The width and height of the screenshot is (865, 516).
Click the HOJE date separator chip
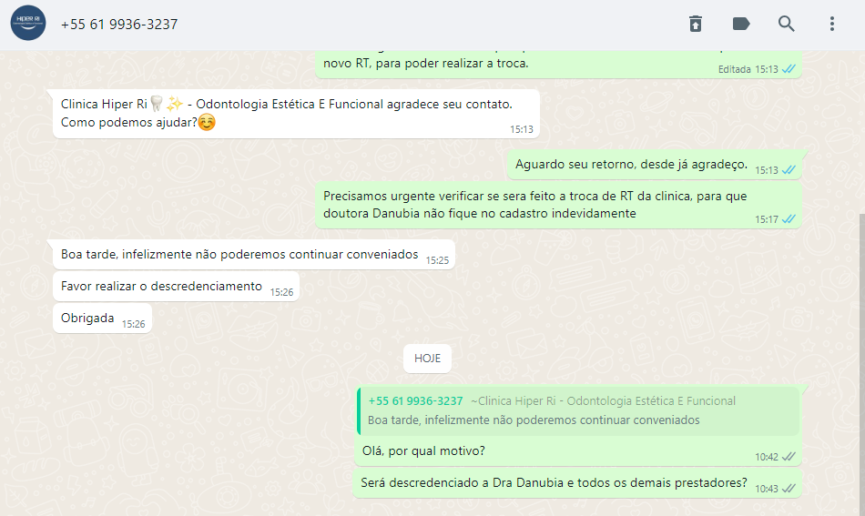[x=427, y=359]
